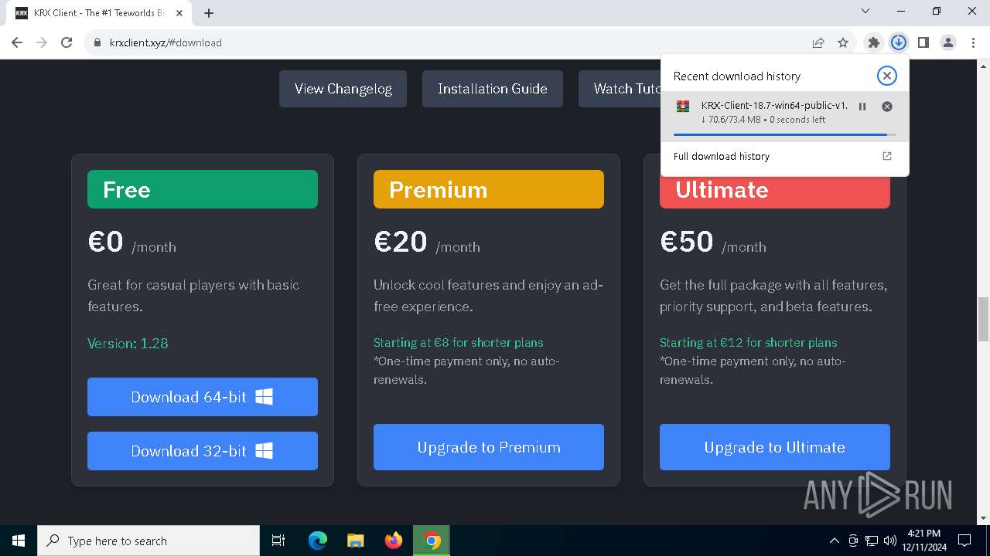The width and height of the screenshot is (990, 556).
Task: Click Starting at €12 for shorter plans
Action: (748, 342)
